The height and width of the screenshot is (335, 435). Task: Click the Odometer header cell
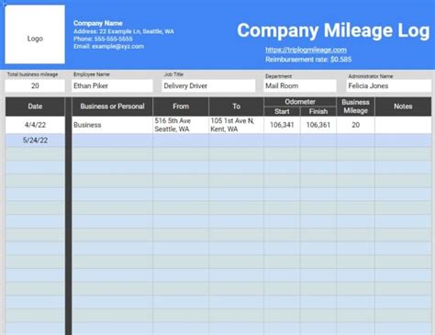coord(300,102)
